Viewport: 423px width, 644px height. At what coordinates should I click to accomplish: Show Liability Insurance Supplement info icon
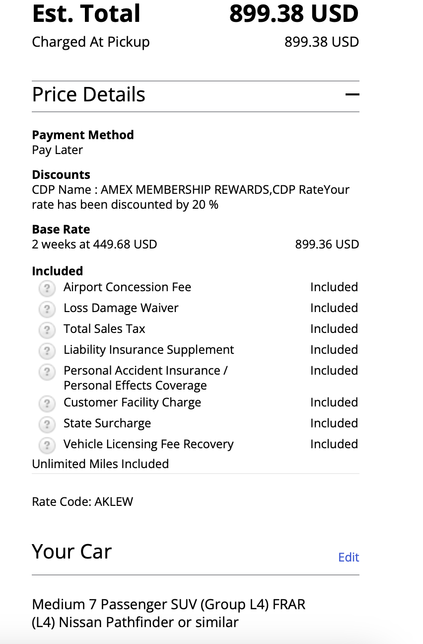tap(47, 350)
